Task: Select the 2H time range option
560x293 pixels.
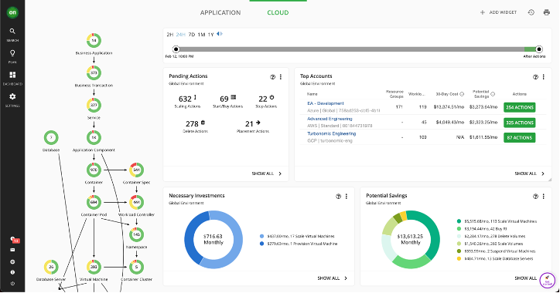Action: click(170, 35)
